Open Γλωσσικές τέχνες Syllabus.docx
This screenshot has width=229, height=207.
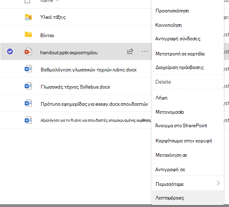(x=75, y=87)
